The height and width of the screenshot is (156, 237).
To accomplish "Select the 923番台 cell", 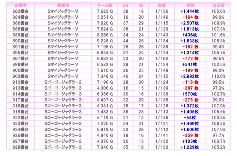I will [20, 123].
